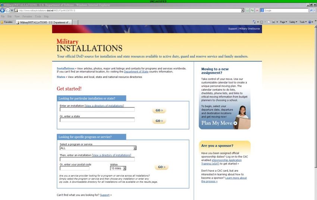Click the Plan My Move play button
The image size is (317, 200).
click(235, 123)
